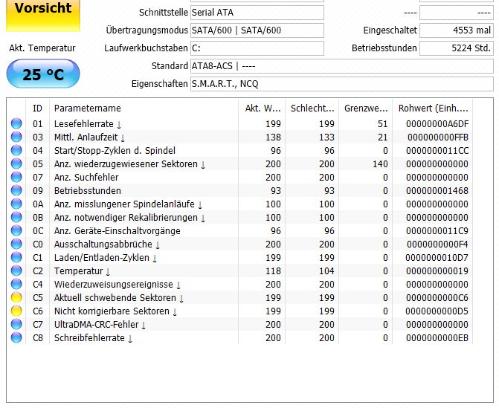Click the Akt. Temperatur label
Screen dimensions: 499x408
click(x=42, y=48)
